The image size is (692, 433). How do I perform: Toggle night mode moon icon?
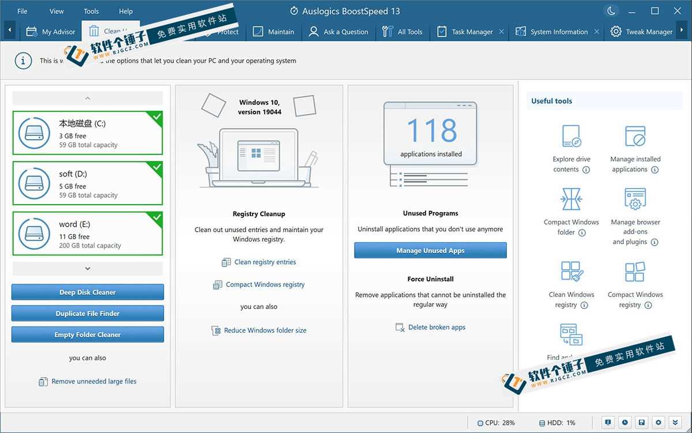click(x=611, y=11)
